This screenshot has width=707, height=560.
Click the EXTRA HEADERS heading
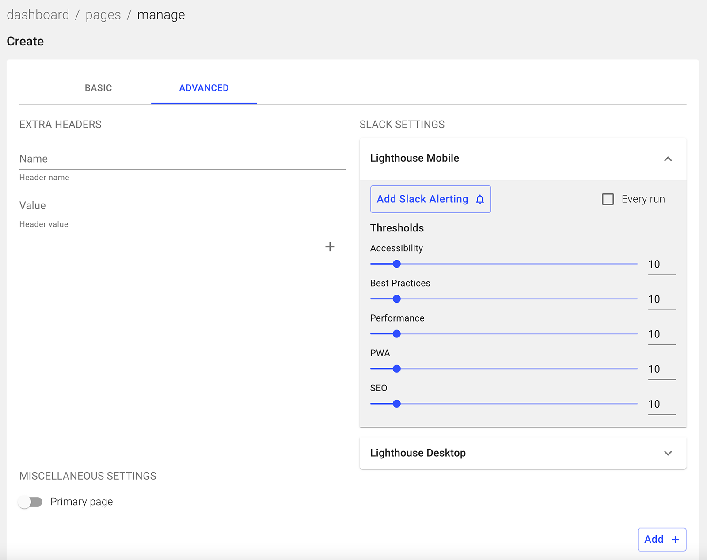[x=61, y=125]
